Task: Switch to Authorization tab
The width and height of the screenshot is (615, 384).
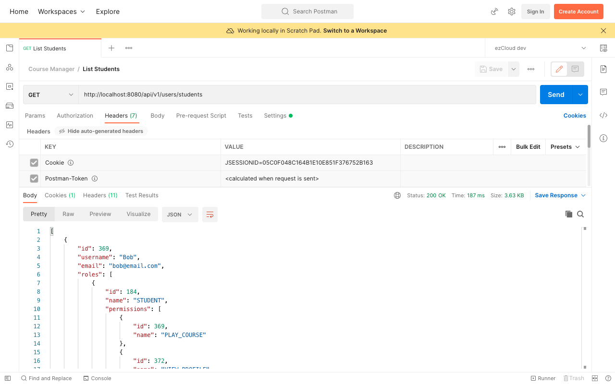Action: [75, 116]
